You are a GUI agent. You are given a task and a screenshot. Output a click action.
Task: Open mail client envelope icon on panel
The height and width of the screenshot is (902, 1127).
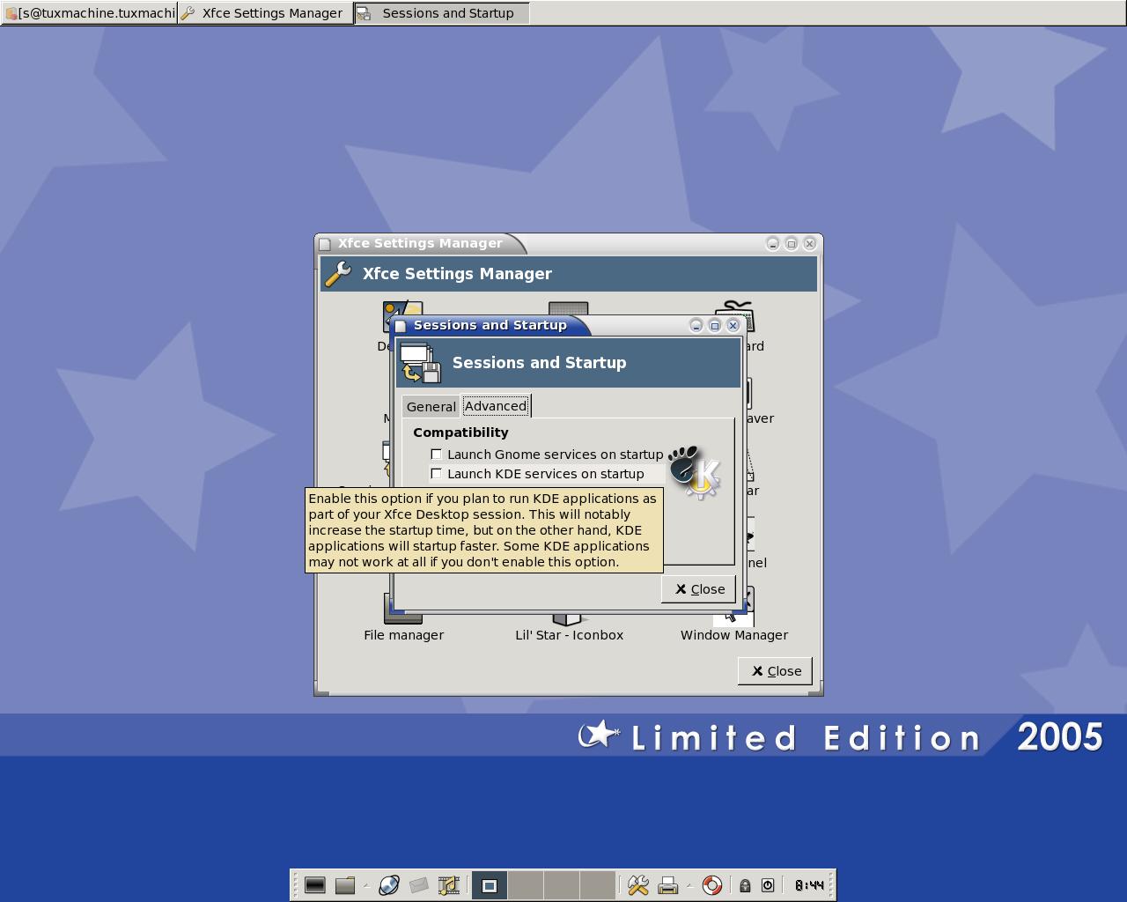[418, 885]
